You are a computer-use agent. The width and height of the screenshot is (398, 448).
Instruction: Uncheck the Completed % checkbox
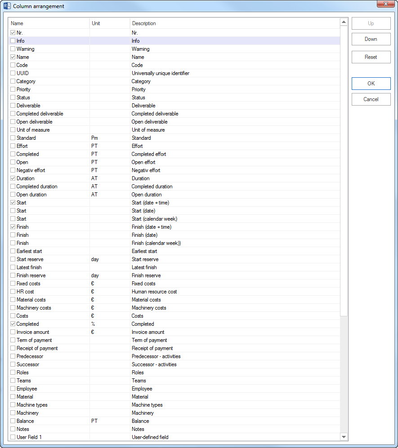click(13, 324)
